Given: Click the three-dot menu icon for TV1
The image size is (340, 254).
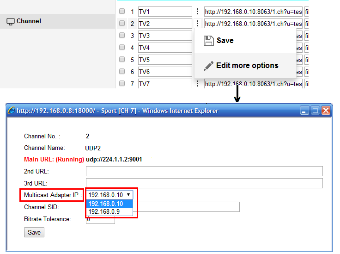Looking at the screenshot, I should tap(198, 12).
